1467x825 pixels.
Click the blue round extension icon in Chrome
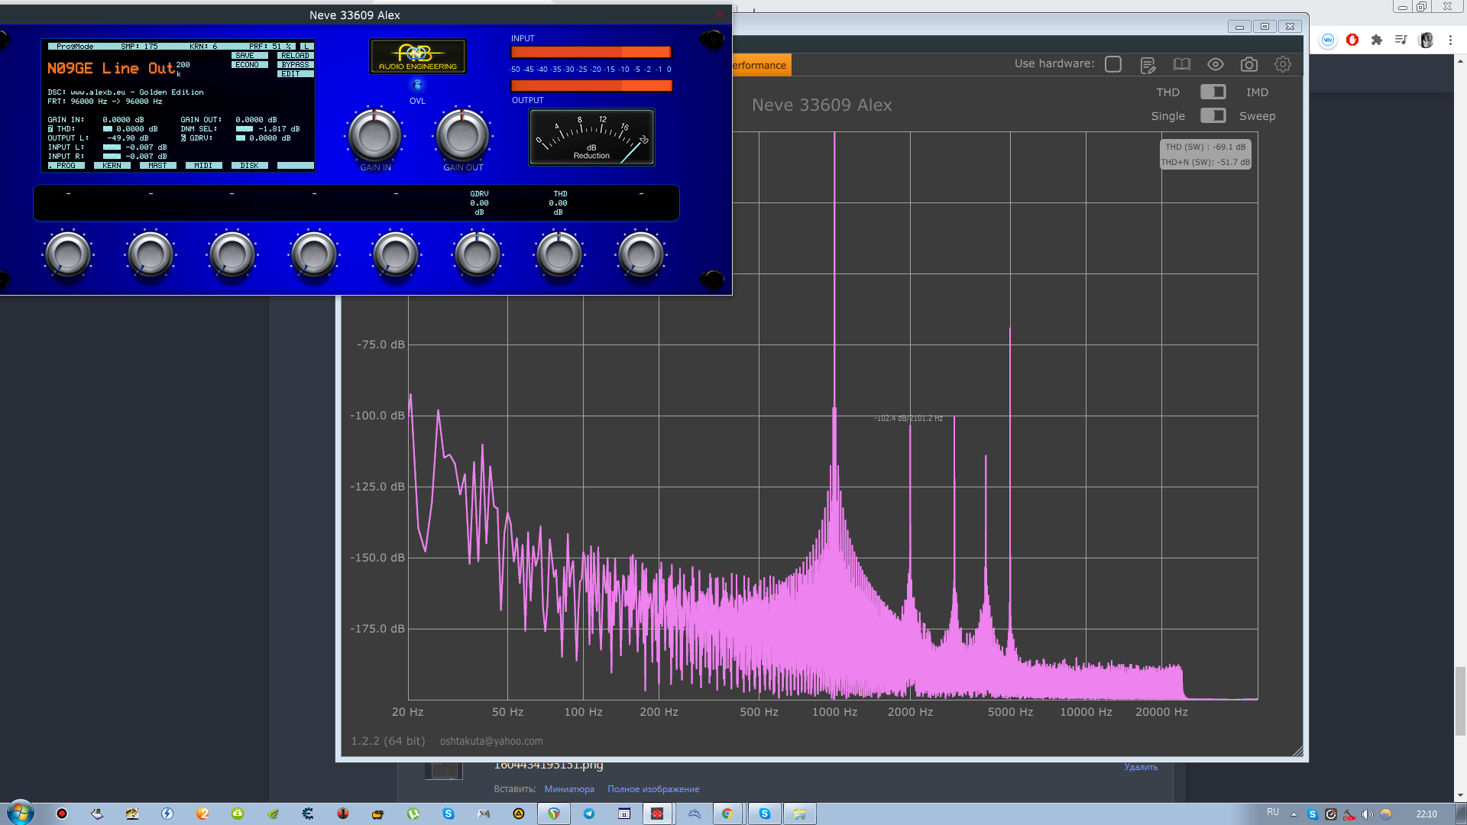1328,40
